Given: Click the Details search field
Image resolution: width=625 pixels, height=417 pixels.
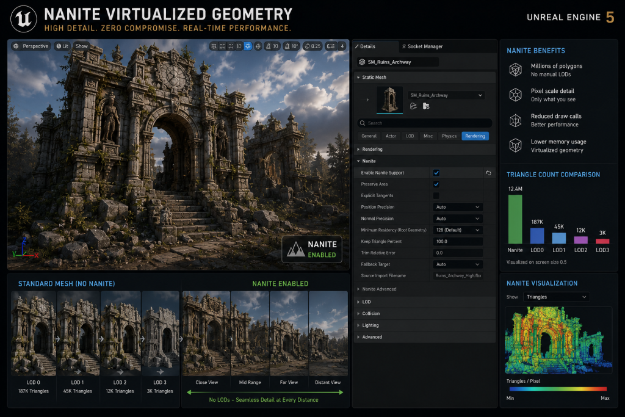Looking at the screenshot, I should pos(425,123).
